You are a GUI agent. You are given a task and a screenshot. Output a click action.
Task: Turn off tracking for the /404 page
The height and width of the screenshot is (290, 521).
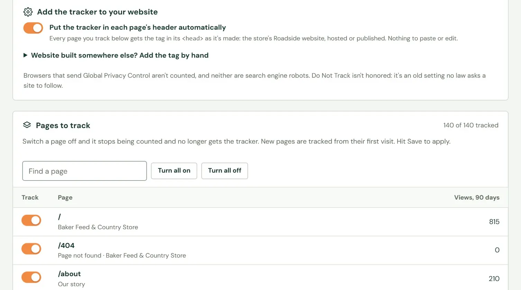31,249
